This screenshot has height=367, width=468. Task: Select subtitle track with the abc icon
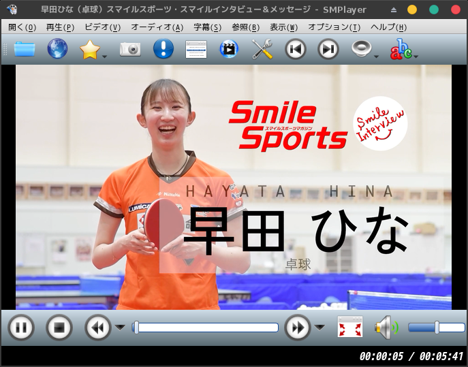pos(401,49)
